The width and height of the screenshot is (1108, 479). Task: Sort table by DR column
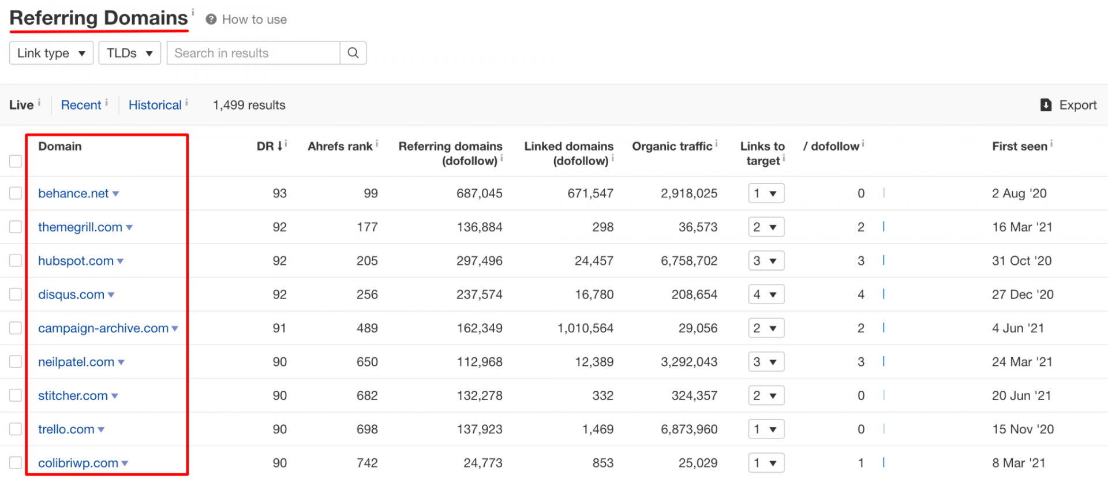click(x=265, y=146)
